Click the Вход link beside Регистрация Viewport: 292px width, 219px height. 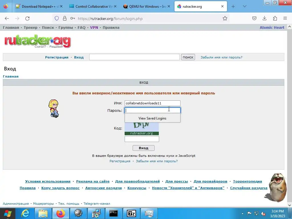(79, 57)
